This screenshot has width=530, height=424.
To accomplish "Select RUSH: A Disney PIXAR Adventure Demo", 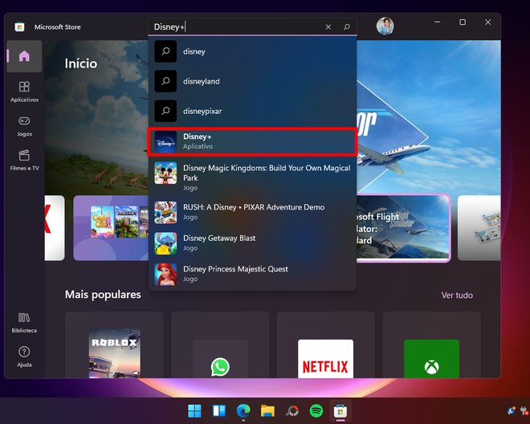I will point(252,212).
